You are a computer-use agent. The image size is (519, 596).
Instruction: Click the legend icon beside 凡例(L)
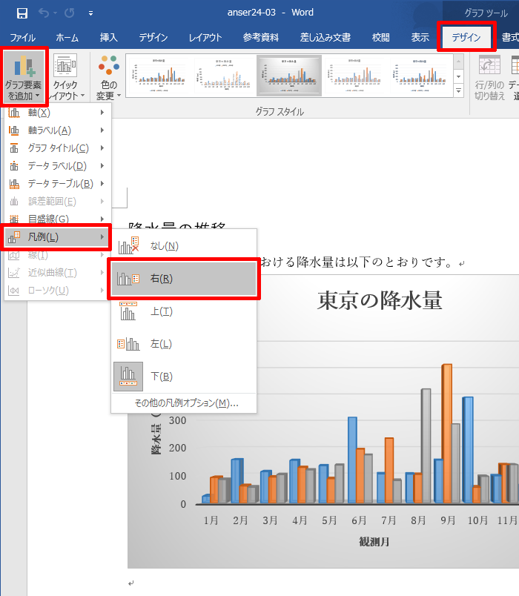pos(14,237)
